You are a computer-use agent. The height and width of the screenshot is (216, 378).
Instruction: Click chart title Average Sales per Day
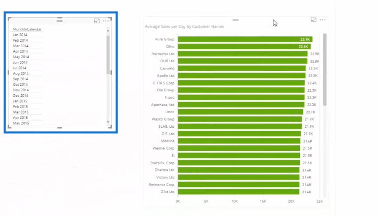tap(184, 27)
